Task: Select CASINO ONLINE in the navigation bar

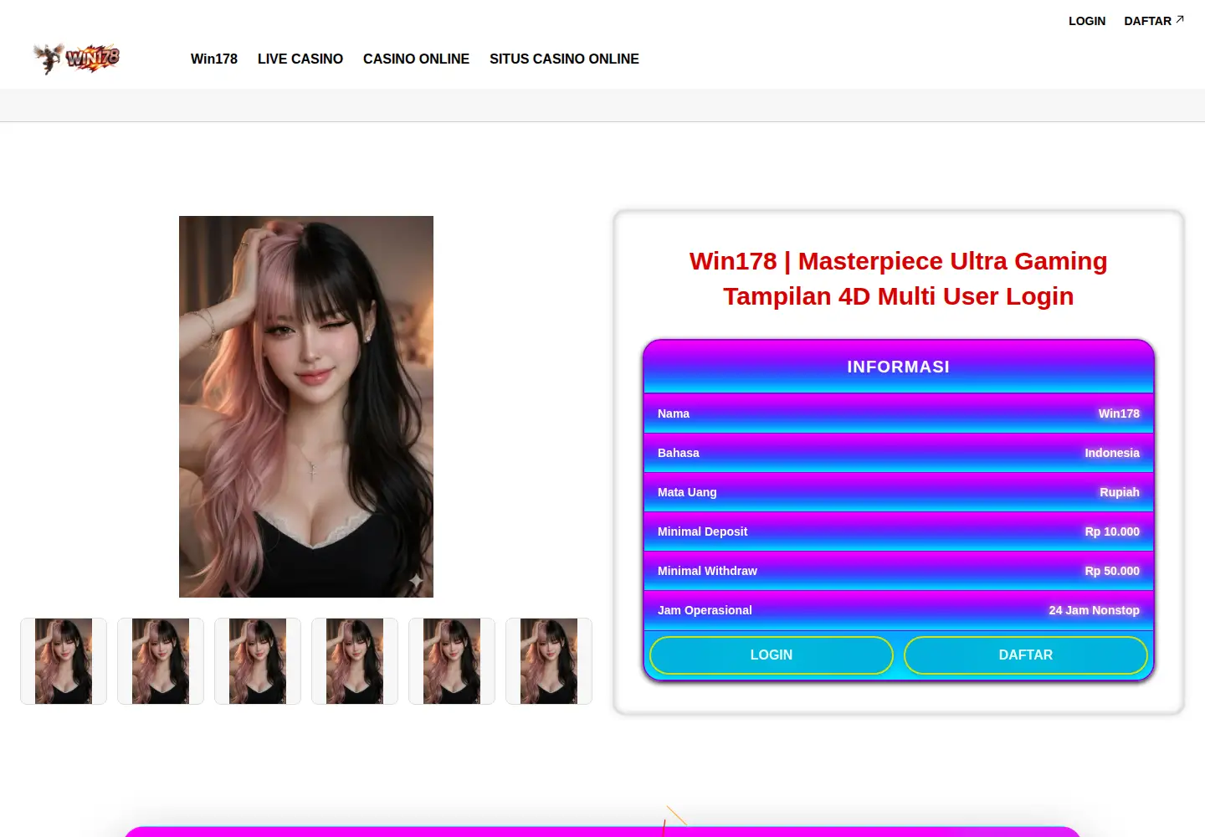Action: (416, 59)
